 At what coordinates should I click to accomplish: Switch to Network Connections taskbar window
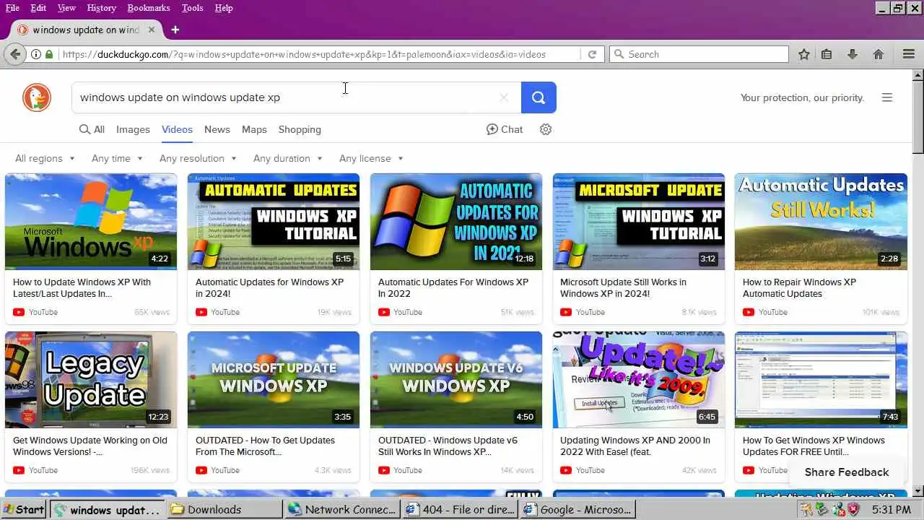[x=342, y=509]
